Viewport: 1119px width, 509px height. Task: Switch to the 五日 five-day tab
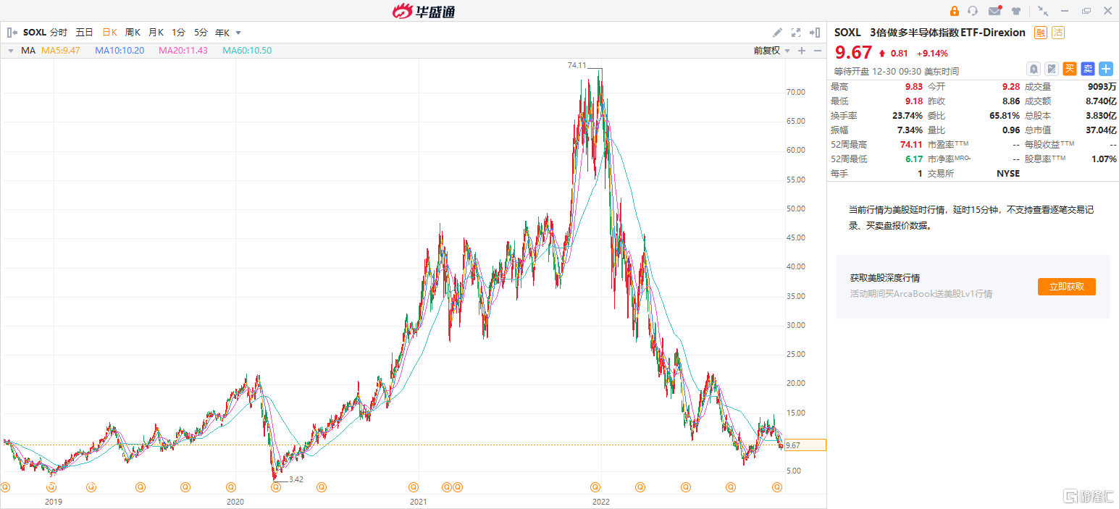[x=85, y=33]
